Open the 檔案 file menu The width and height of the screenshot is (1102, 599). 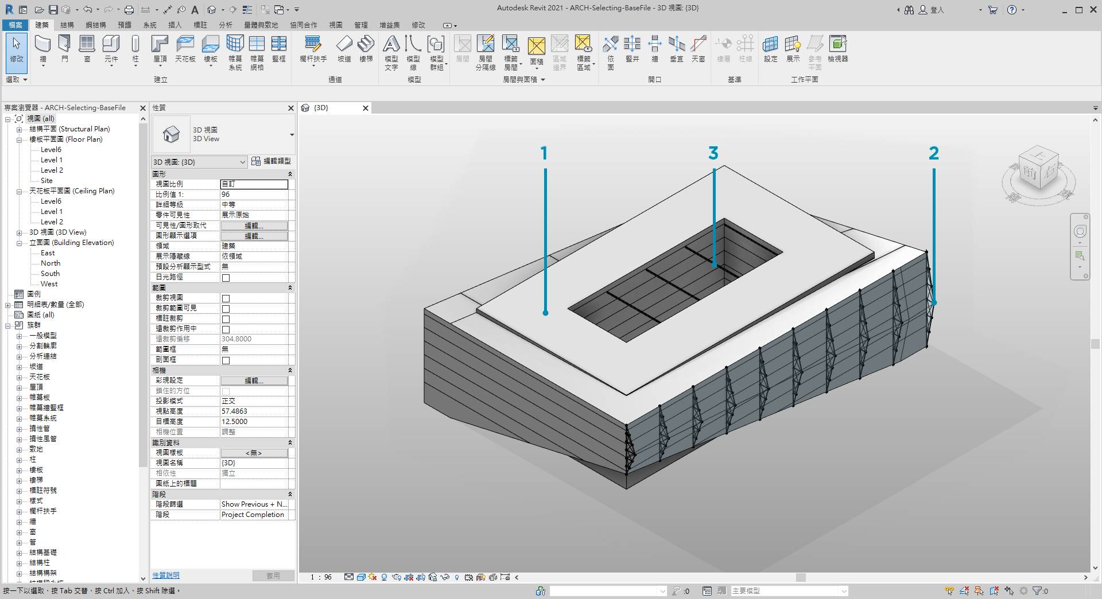click(x=15, y=25)
